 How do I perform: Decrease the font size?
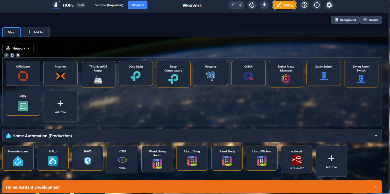[x=233, y=5]
